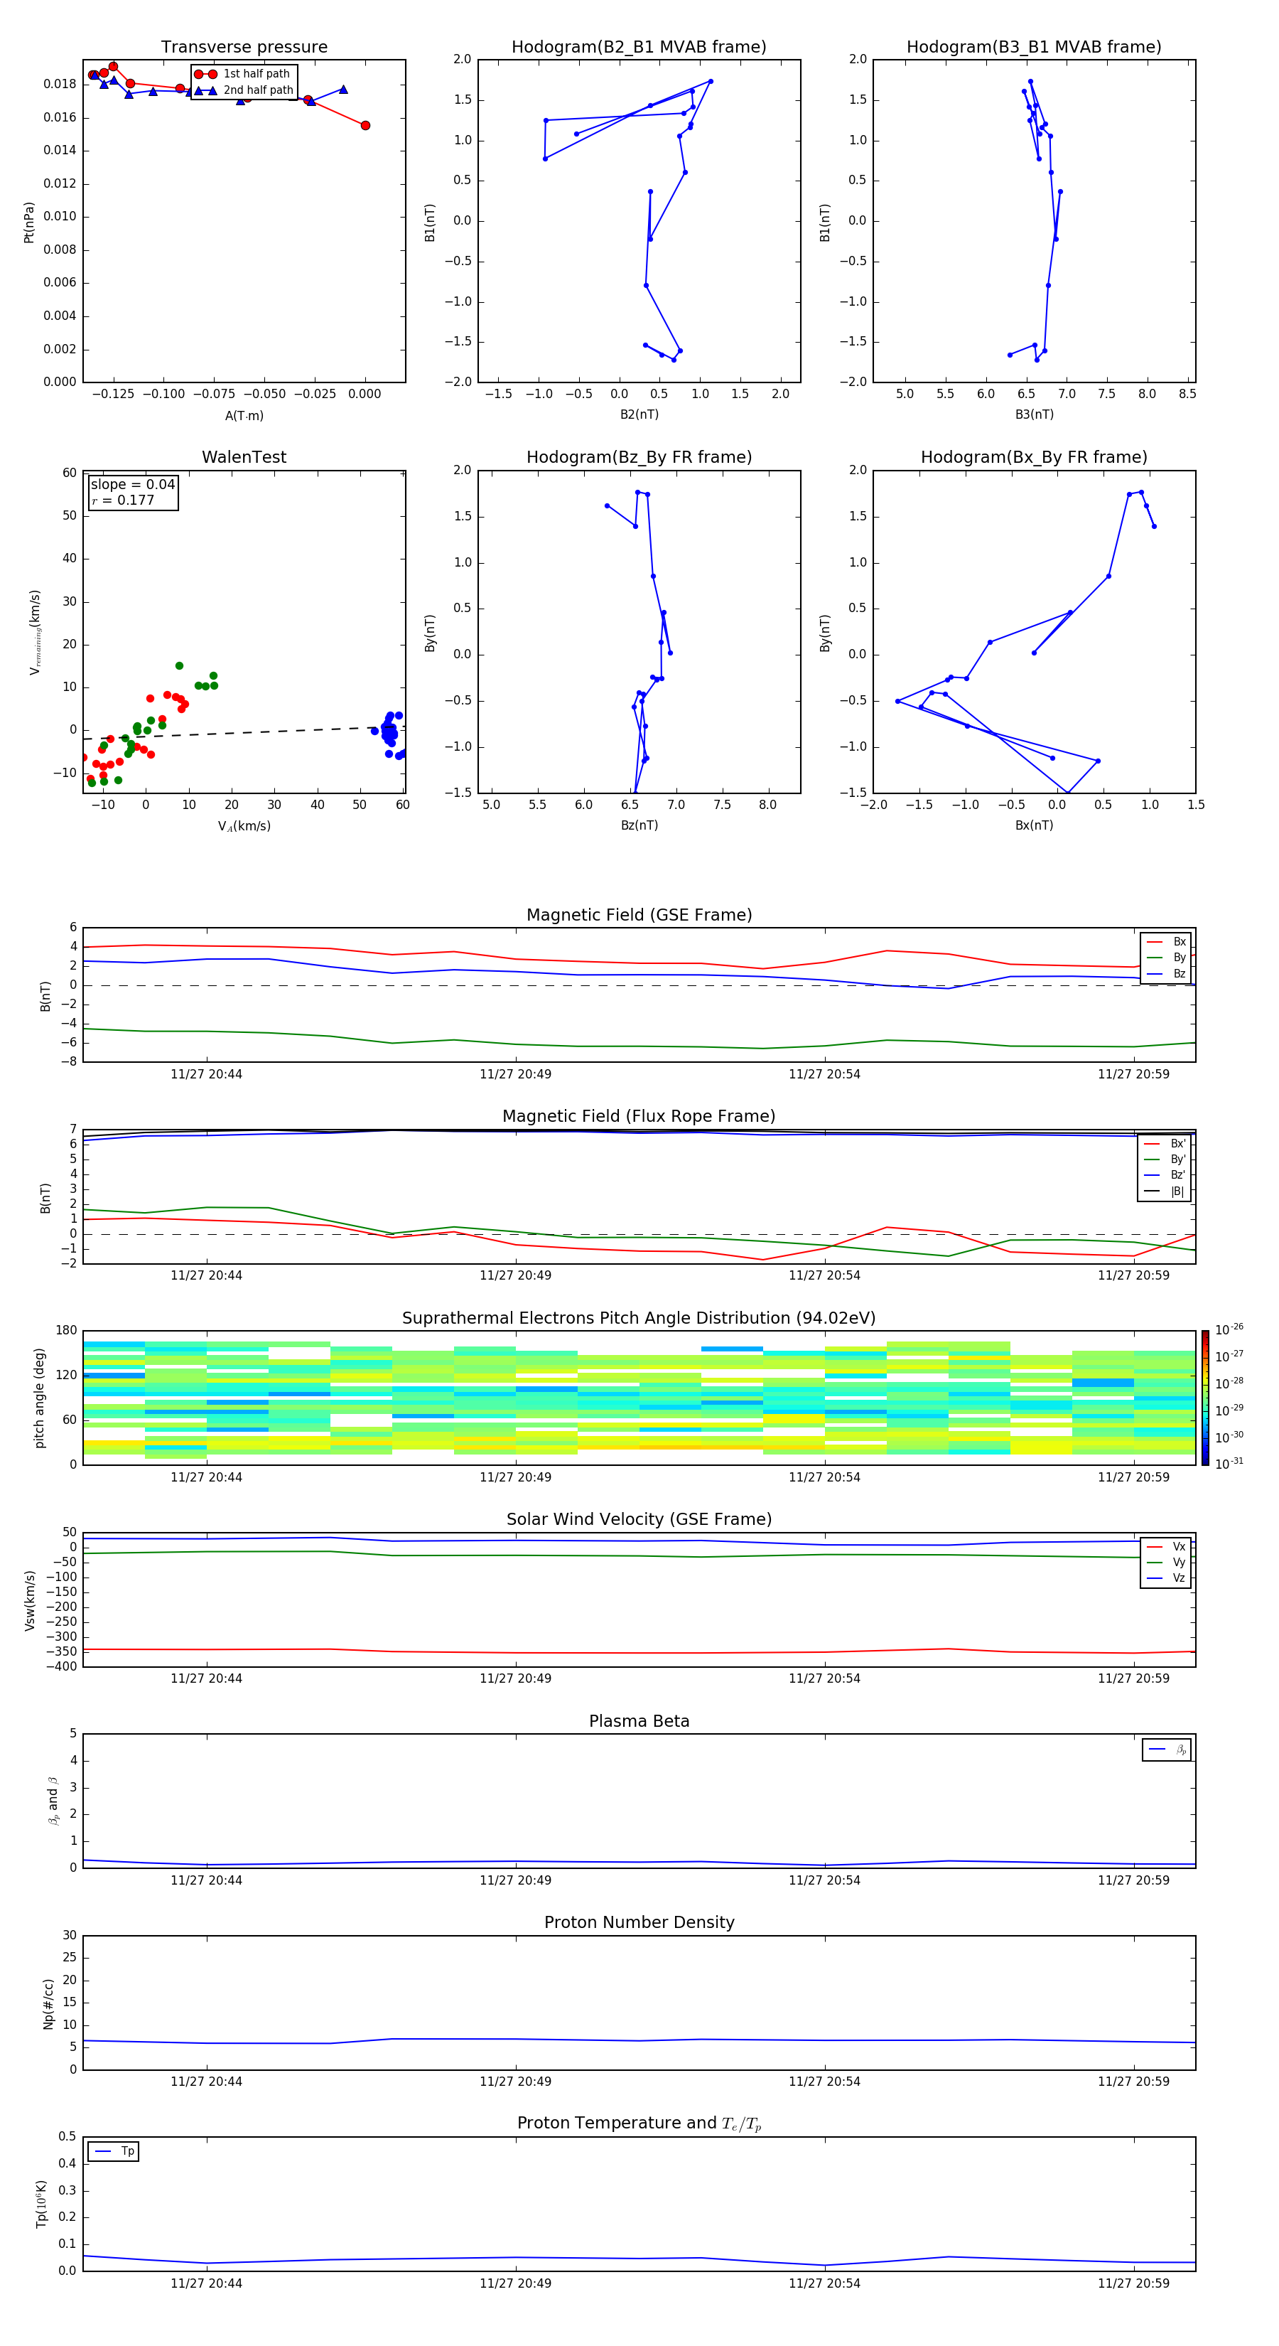The width and height of the screenshot is (1279, 2346).
Task: Click the "WalenTest" plot title
Action: tap(244, 457)
